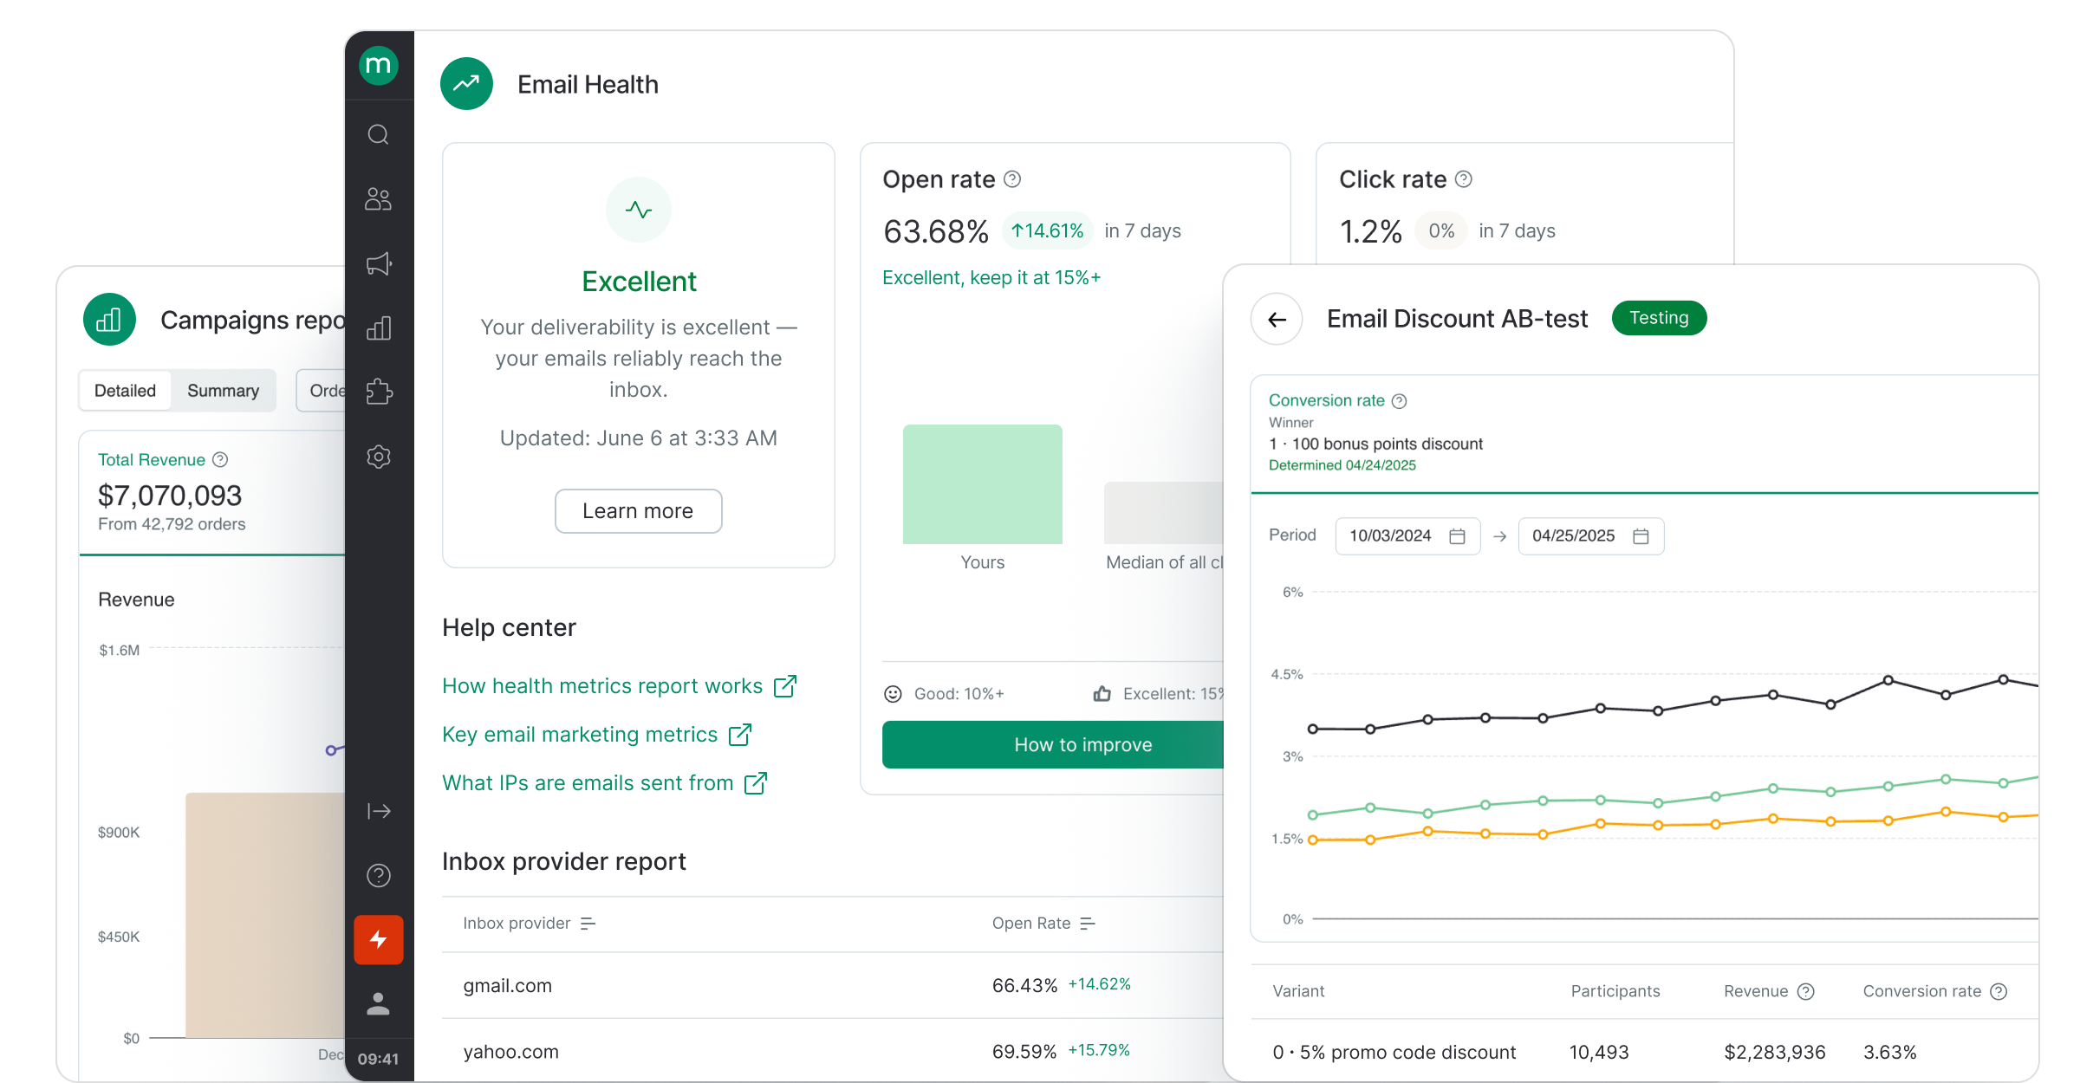Click gmail.com open rate 66.43%
Image resolution: width=2080 pixels, height=1083 pixels.
tap(1025, 986)
